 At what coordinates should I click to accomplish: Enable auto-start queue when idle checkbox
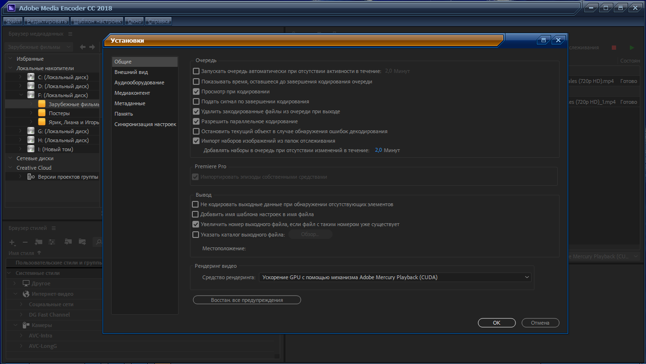196,71
